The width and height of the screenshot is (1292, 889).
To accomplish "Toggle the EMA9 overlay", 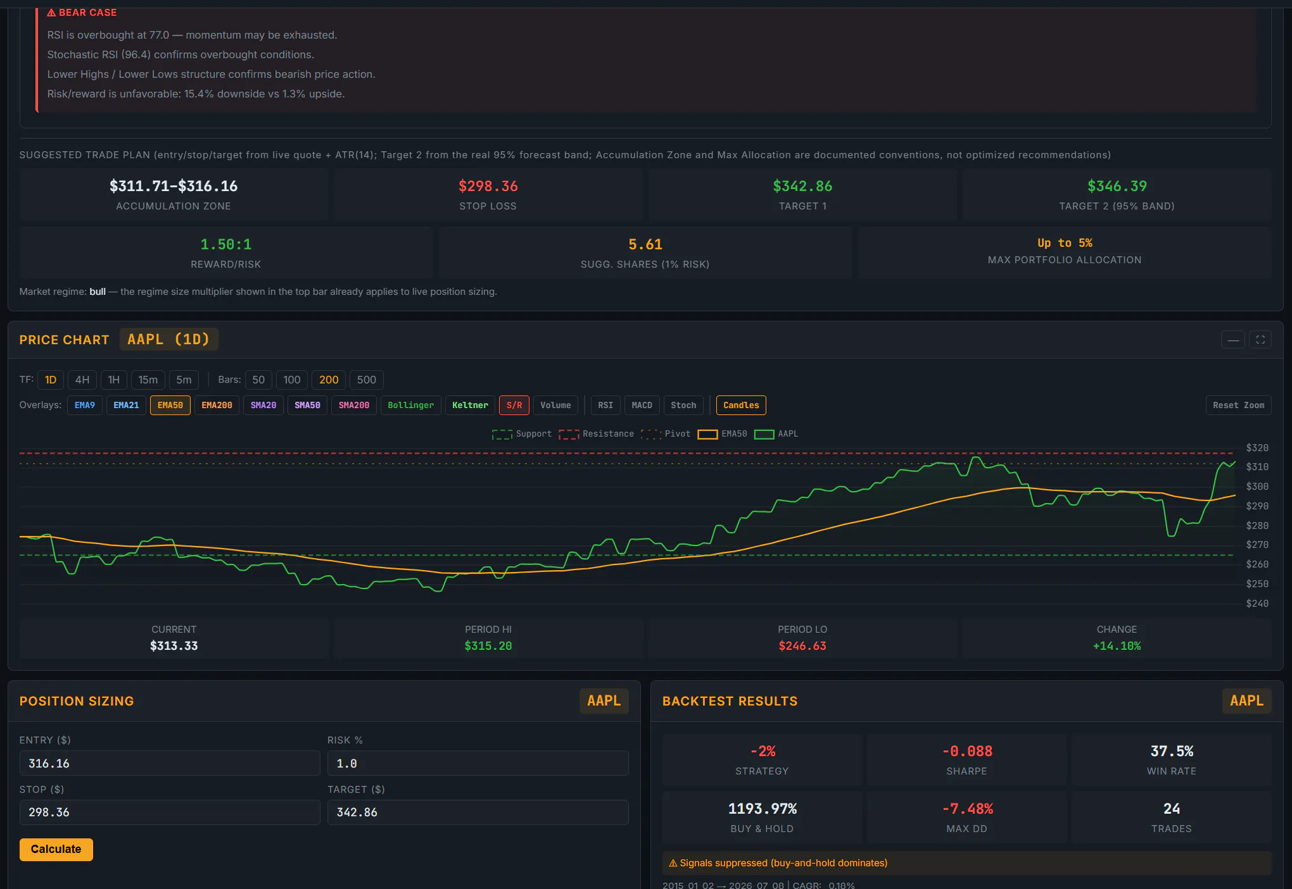I will [85, 405].
